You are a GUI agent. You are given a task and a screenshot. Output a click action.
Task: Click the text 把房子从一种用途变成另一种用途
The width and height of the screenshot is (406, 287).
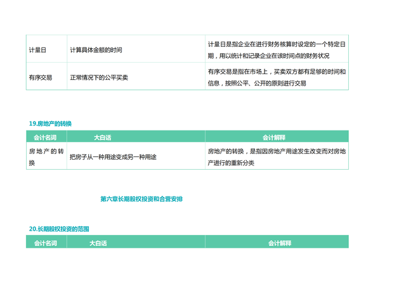pos(113,157)
